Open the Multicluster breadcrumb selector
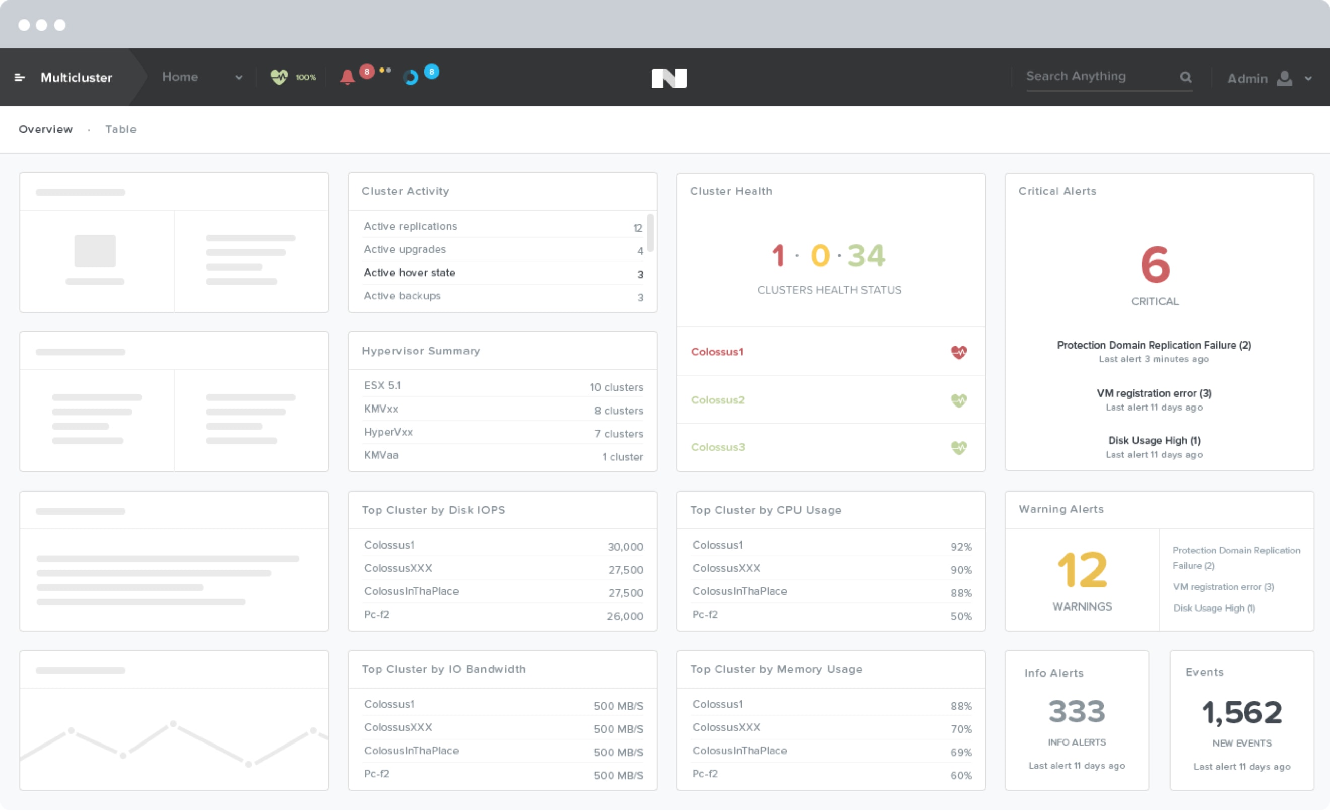 point(76,78)
